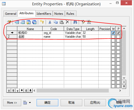The image size is (134, 110).
Task: Click Data Type column header
Action: tap(73, 29)
